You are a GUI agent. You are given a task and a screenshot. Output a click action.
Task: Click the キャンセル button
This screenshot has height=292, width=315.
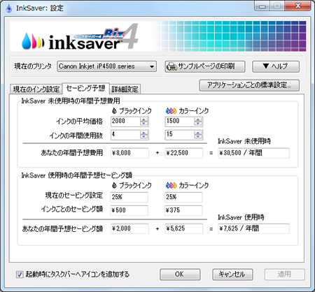(232, 275)
